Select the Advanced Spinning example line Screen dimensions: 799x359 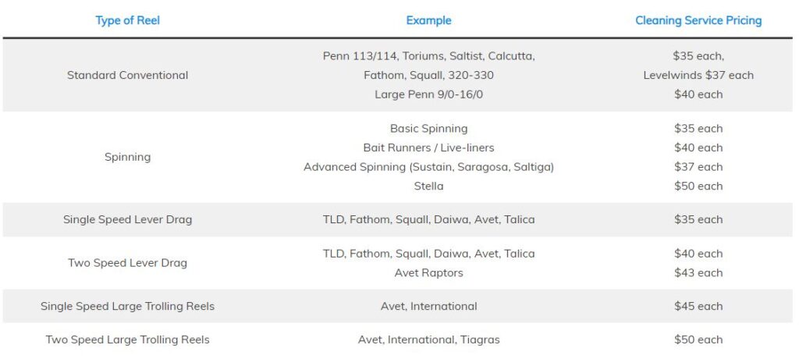(428, 167)
